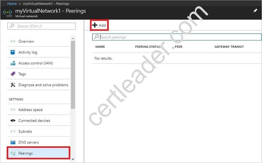Click the Access control people icon
This screenshot has height=163, width=262.
[13, 63]
